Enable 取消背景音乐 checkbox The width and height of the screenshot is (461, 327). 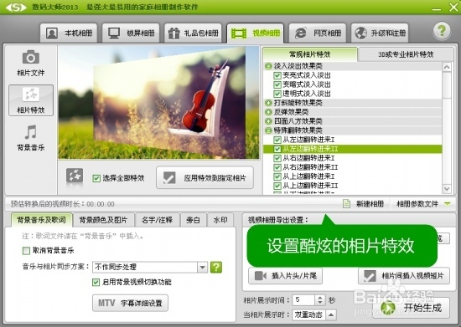pos(26,250)
